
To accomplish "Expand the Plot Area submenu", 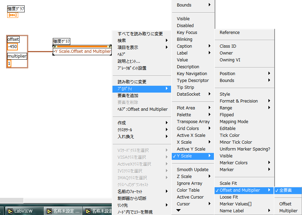I will click(x=193, y=108).
